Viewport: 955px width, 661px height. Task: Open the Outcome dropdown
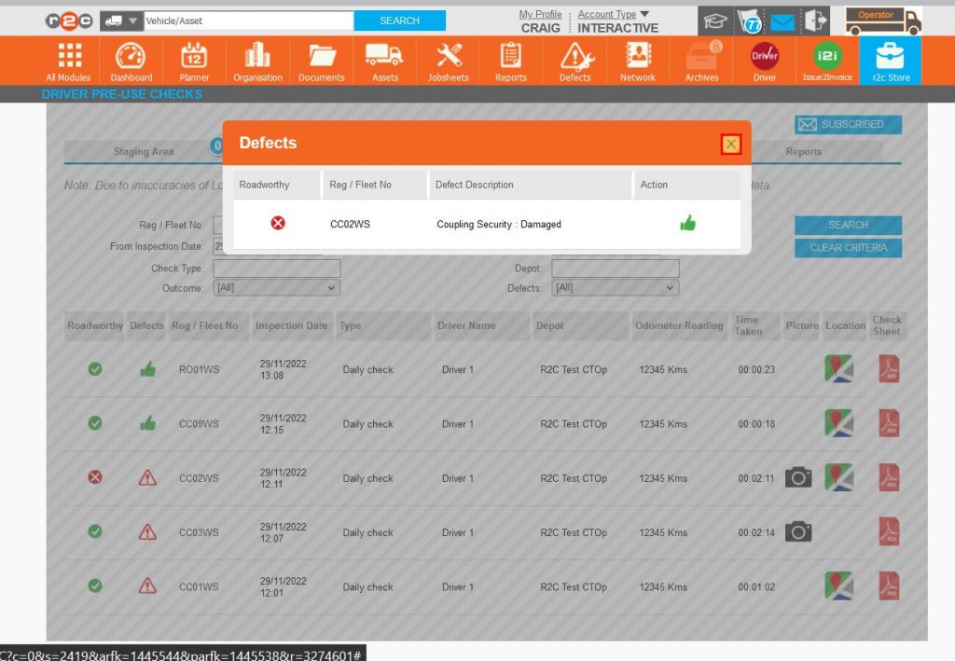point(275,287)
